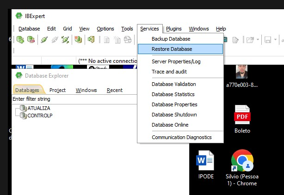This screenshot has height=195, width=284.
Task: Launch Communication Diagnostics
Action: click(x=180, y=137)
